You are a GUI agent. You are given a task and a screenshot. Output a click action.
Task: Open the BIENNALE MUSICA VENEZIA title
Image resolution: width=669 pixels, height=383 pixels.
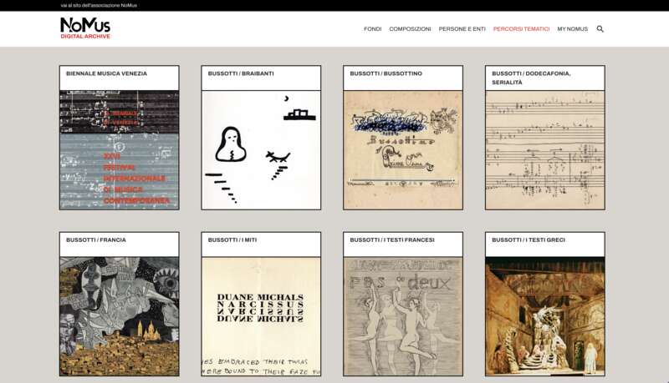pyautogui.click(x=107, y=73)
